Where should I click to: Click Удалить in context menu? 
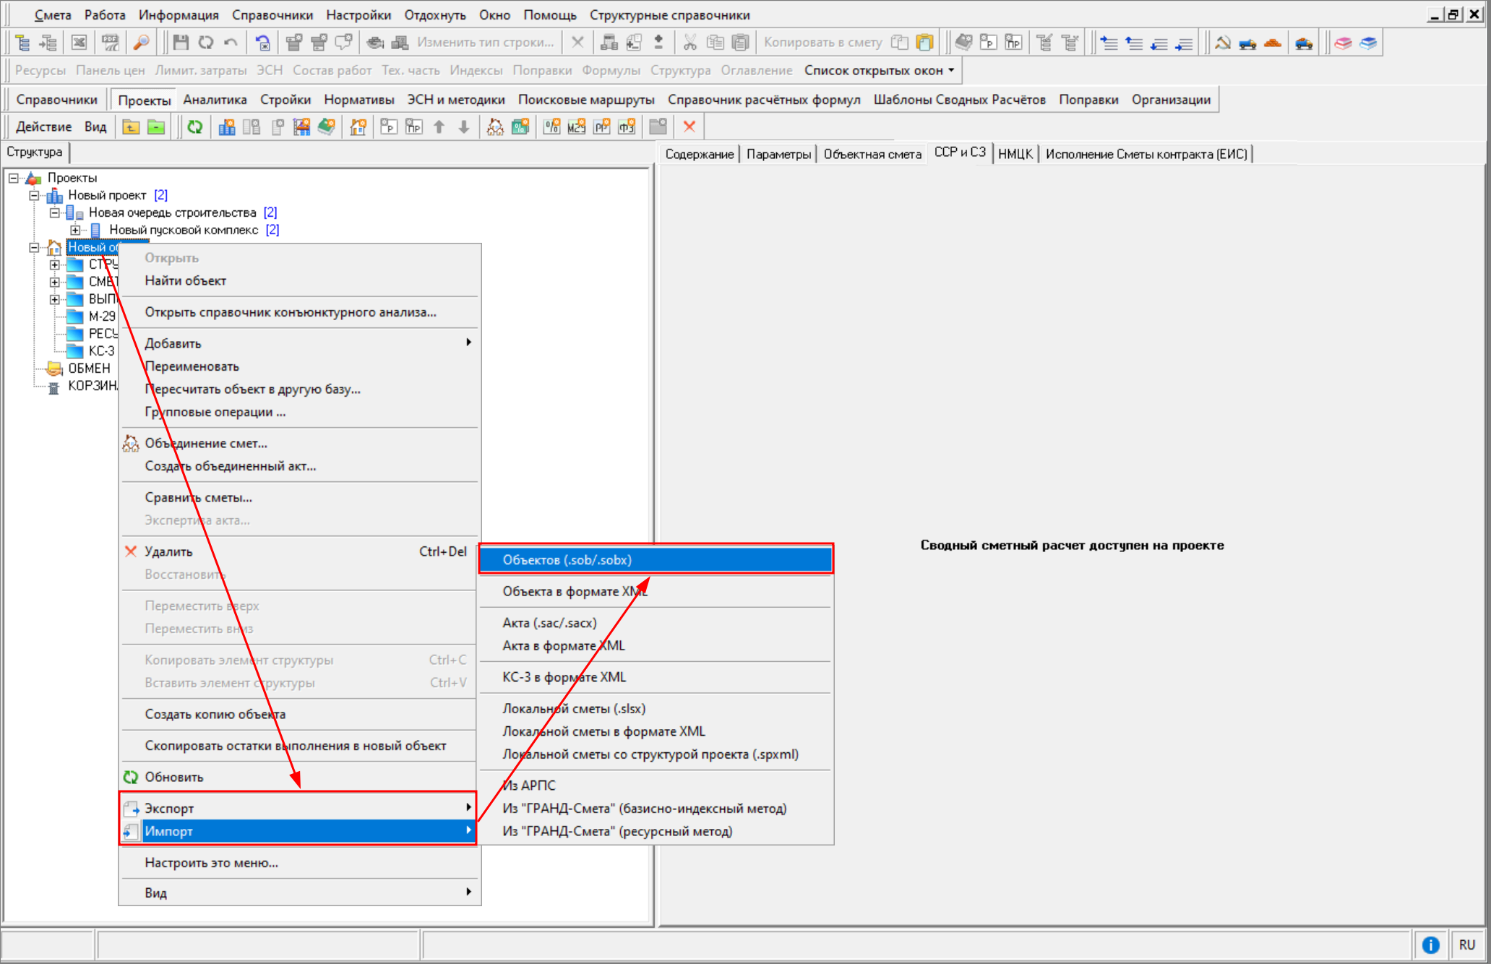click(298, 551)
